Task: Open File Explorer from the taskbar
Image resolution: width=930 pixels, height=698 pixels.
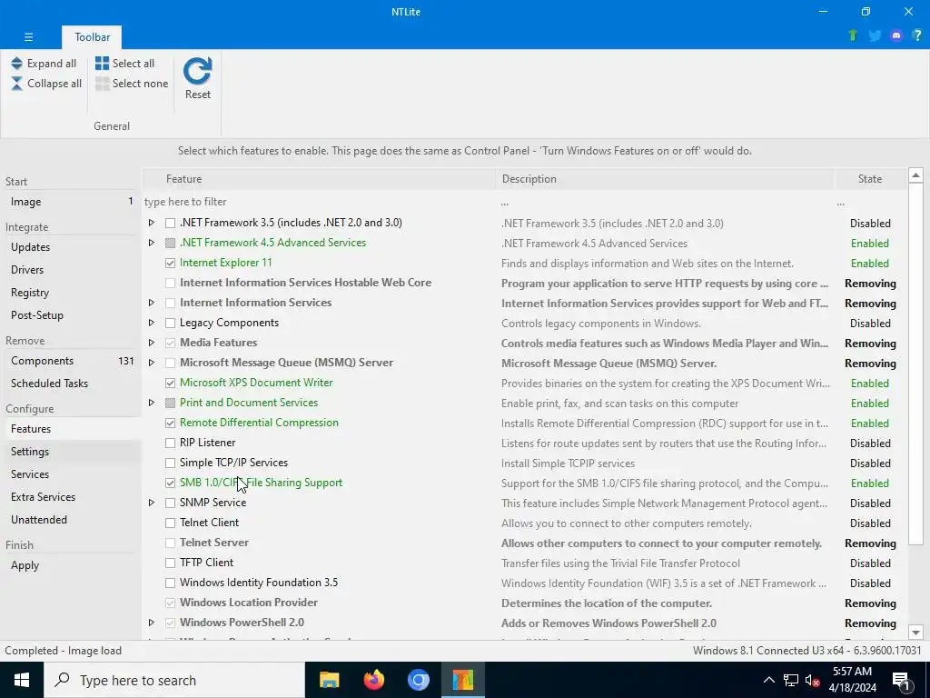Action: (329, 680)
